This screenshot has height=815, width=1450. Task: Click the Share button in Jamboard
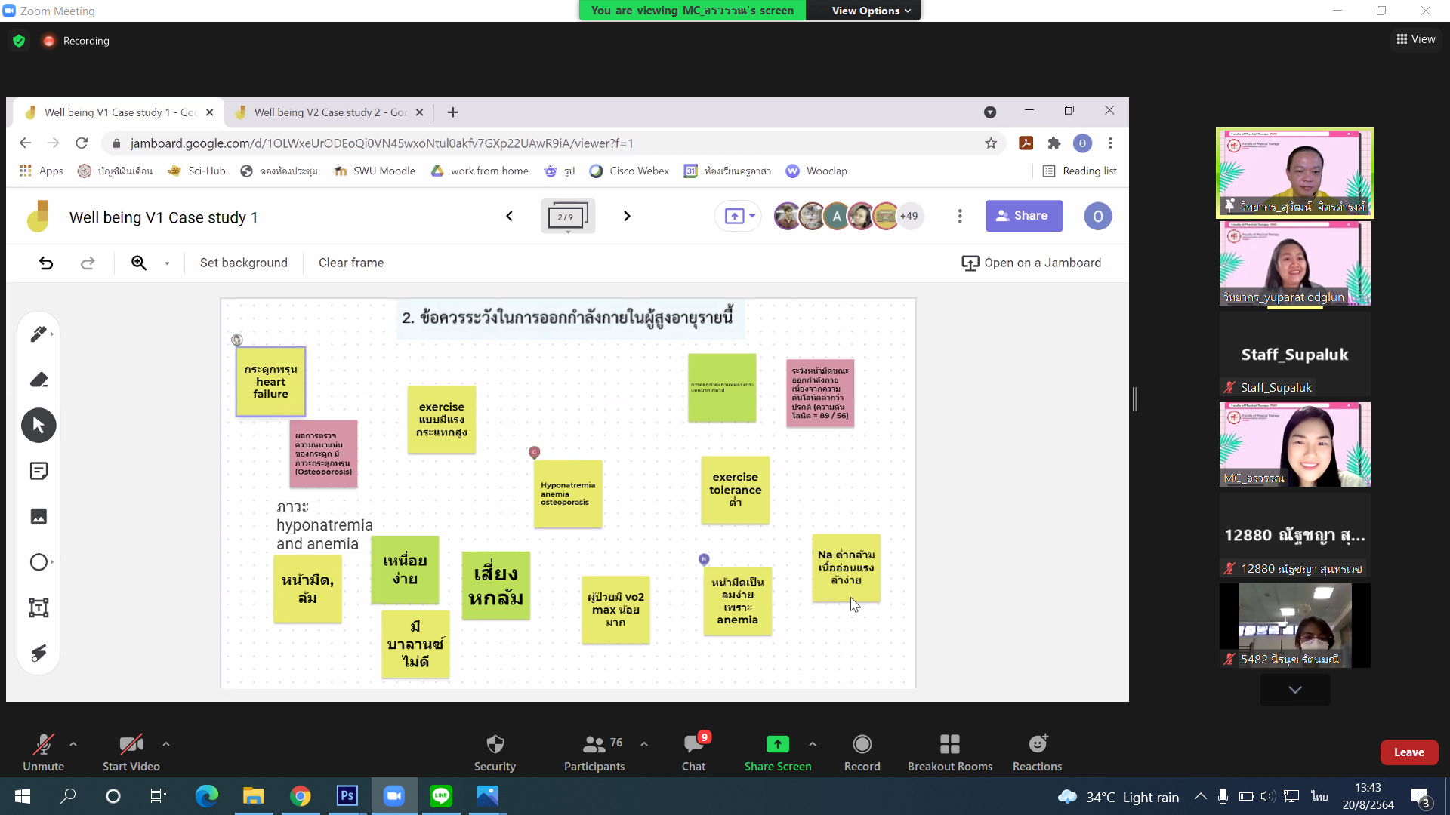[1023, 216]
